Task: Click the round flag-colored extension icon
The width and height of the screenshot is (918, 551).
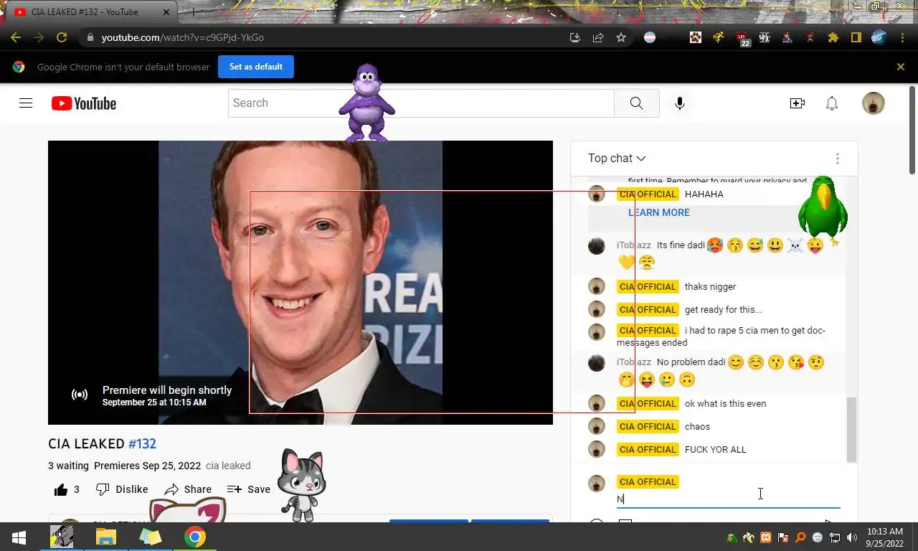Action: pos(650,37)
